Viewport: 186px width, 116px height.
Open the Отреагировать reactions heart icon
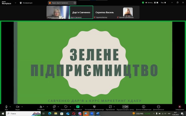[66, 107]
